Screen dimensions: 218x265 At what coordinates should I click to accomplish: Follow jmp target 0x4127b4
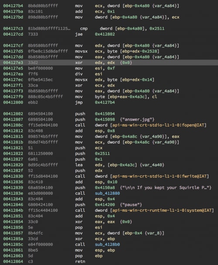click(x=105, y=103)
